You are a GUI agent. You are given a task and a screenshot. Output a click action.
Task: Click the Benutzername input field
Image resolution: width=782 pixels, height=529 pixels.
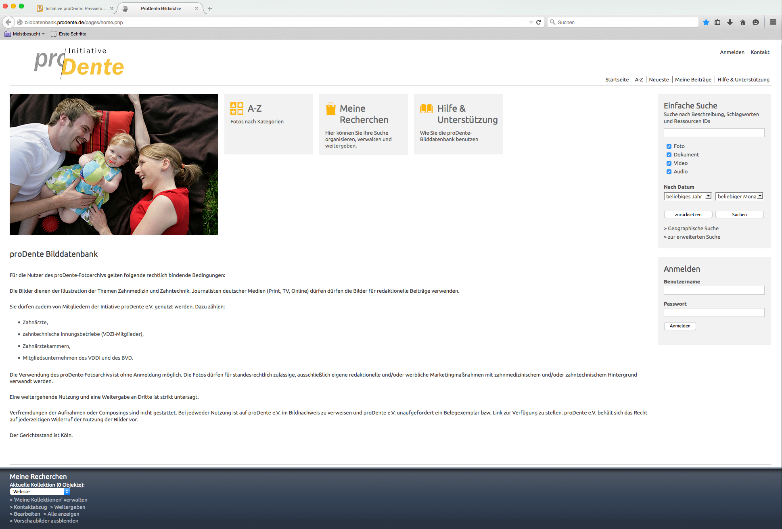714,290
